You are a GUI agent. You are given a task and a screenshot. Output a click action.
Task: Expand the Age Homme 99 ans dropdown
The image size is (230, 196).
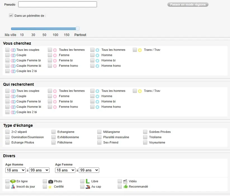[x=39, y=170]
